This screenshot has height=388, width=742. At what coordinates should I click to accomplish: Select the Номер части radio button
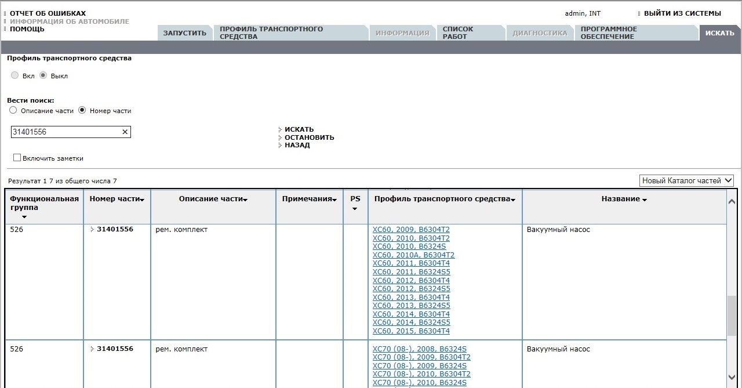point(82,110)
